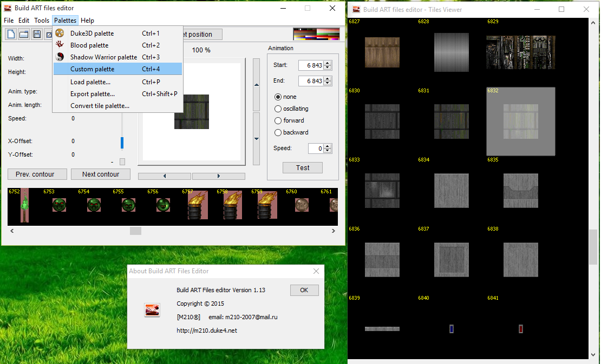Select the 'backward' animation radio button
The height and width of the screenshot is (364, 601).
point(278,132)
